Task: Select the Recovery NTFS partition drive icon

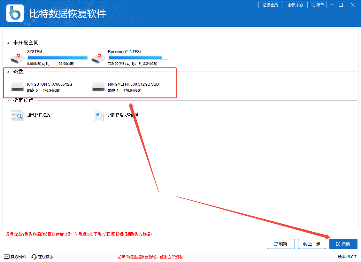Action: pos(98,58)
